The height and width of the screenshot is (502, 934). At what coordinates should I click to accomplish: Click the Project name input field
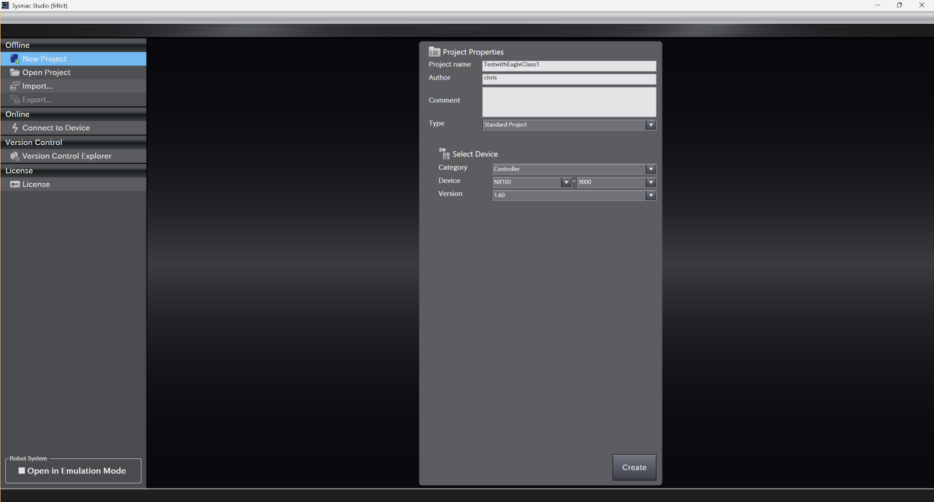[569, 65]
